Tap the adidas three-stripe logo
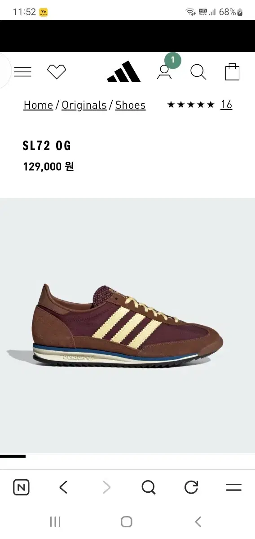The height and width of the screenshot is (539, 255). [x=124, y=71]
